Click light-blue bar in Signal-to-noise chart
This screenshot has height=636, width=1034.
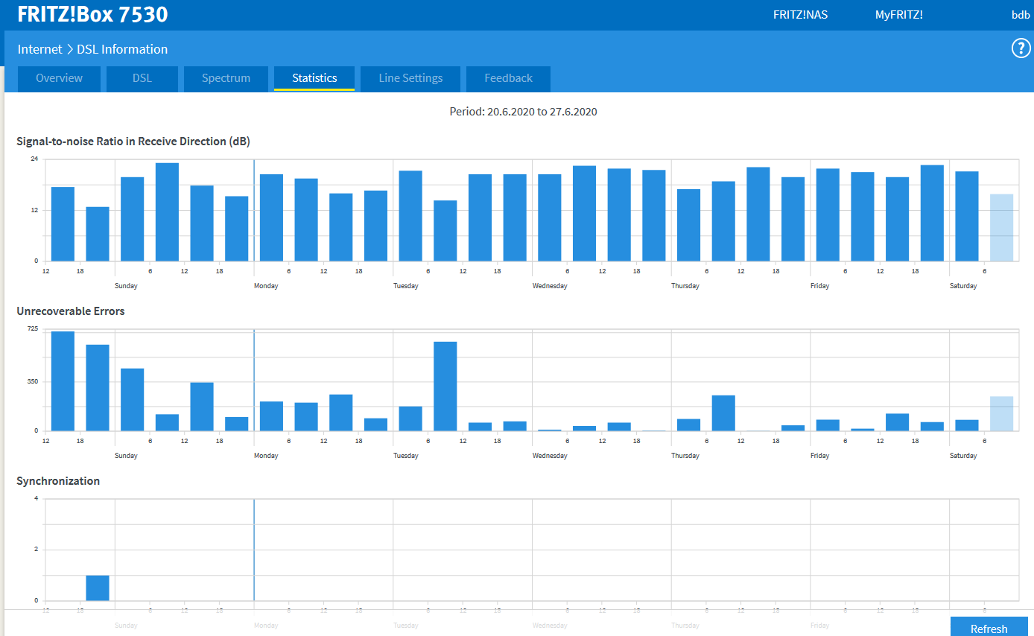(1001, 227)
